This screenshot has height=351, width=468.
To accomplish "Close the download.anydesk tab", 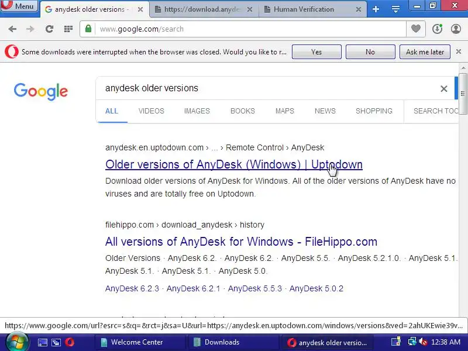I will click(250, 9).
